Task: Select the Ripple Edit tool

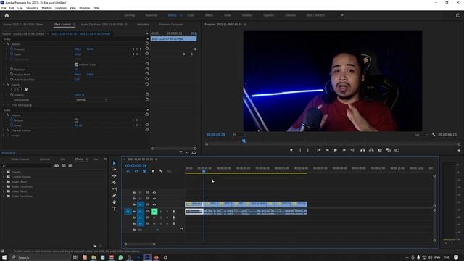Action: point(115,176)
